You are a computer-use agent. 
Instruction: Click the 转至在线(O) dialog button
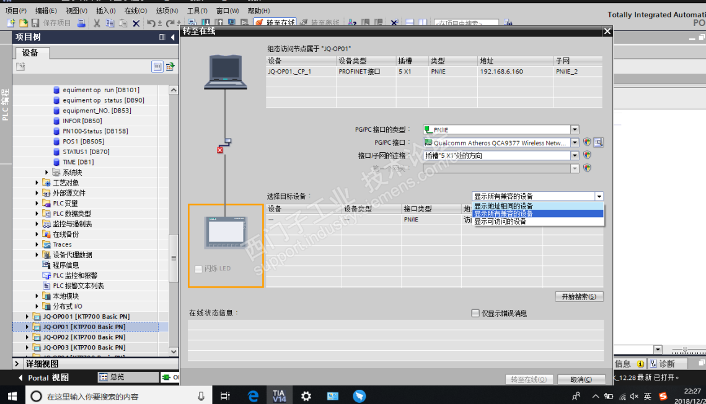click(529, 379)
